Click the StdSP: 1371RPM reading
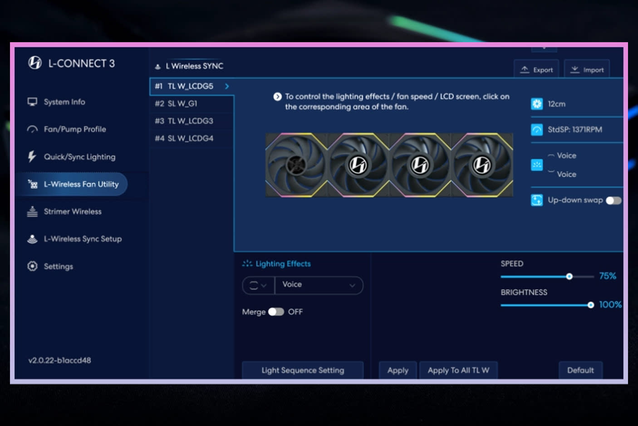The image size is (638, 426). click(x=575, y=130)
